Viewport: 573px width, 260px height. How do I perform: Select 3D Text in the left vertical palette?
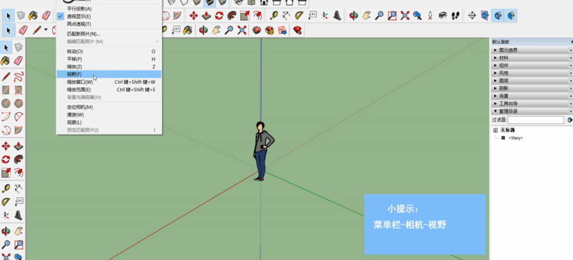point(19,215)
